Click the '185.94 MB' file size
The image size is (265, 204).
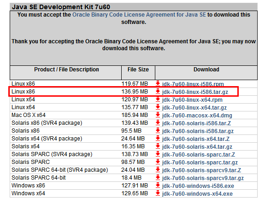coord(135,115)
